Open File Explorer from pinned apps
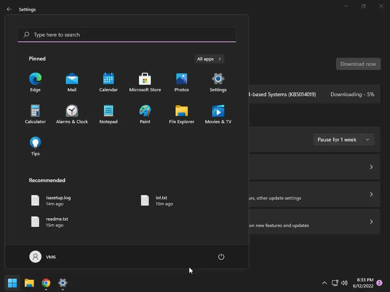The height and width of the screenshot is (292, 390). [182, 114]
